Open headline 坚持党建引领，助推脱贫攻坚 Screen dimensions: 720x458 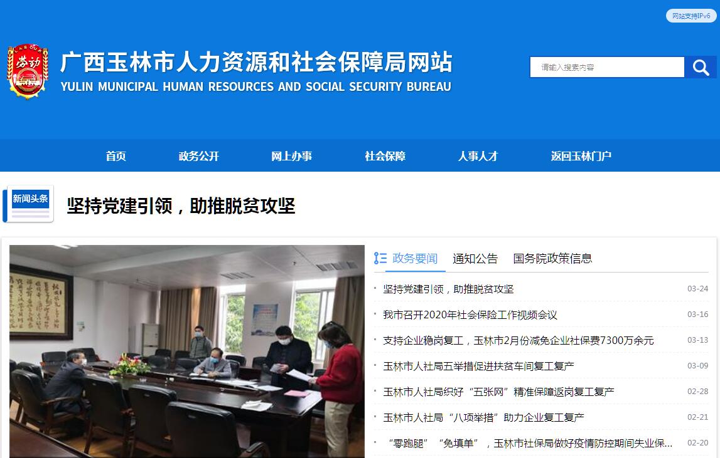[x=181, y=206]
